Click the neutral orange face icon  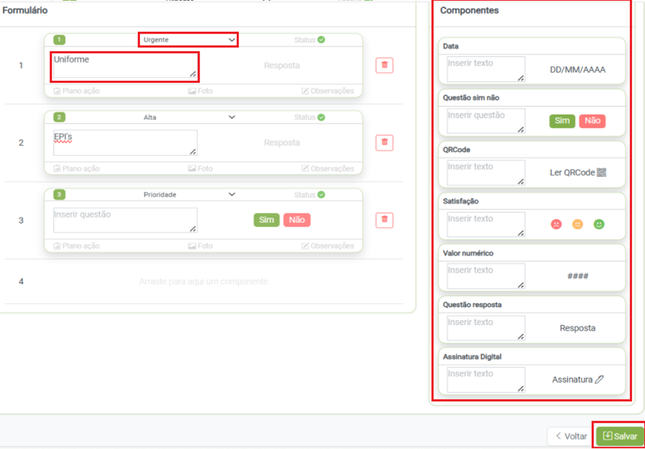(577, 224)
